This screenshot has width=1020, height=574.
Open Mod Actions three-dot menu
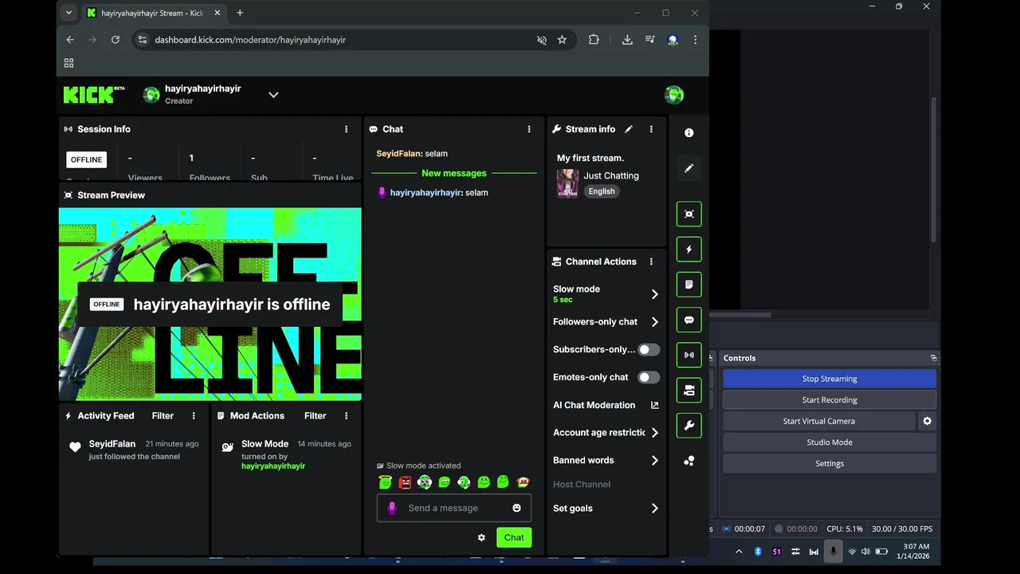[346, 416]
